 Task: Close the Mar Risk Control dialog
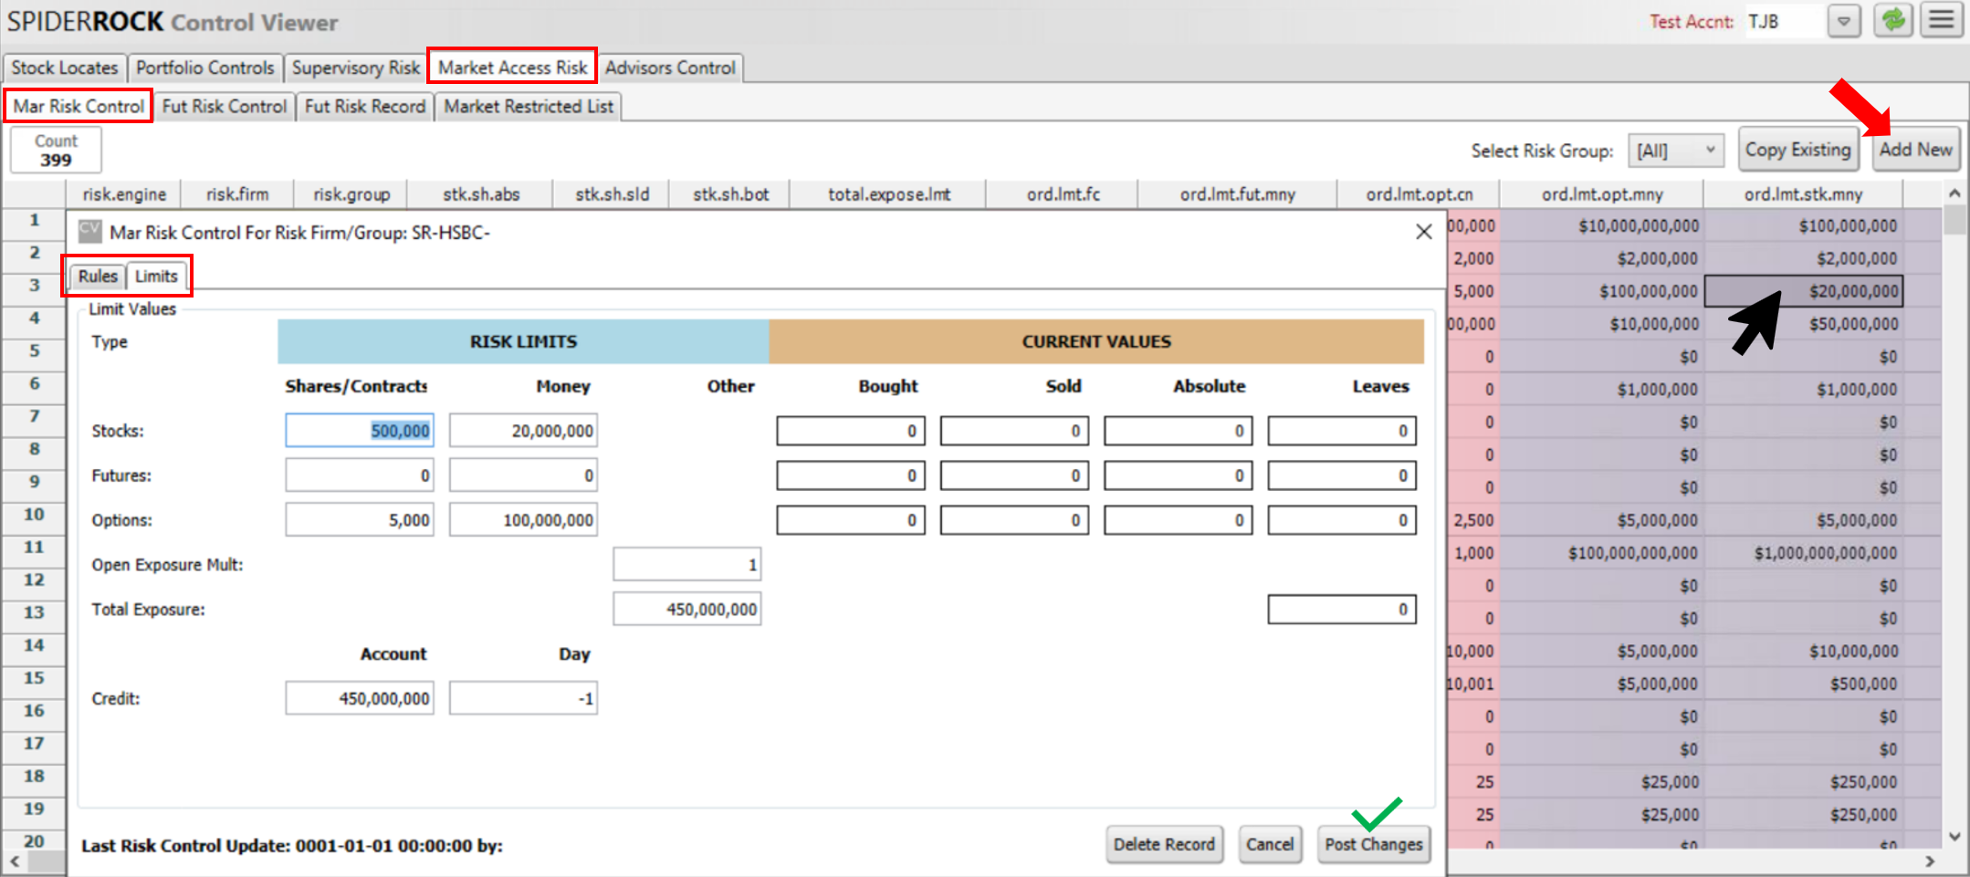1423,232
